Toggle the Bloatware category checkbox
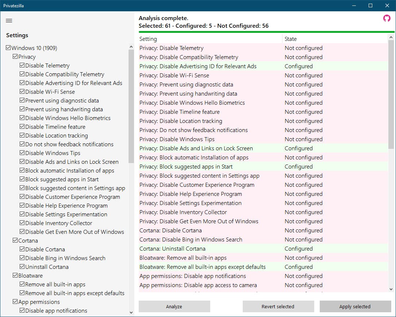396x317 pixels. (15, 275)
